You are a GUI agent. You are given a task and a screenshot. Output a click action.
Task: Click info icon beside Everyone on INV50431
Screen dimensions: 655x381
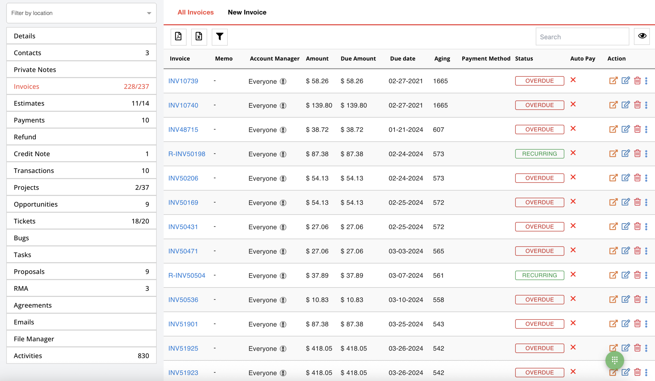tap(283, 227)
